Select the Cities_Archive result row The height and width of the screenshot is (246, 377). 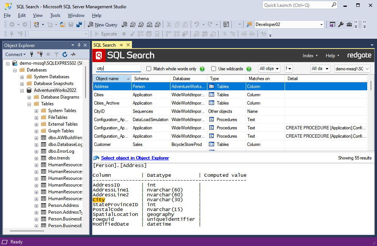[x=230, y=103]
